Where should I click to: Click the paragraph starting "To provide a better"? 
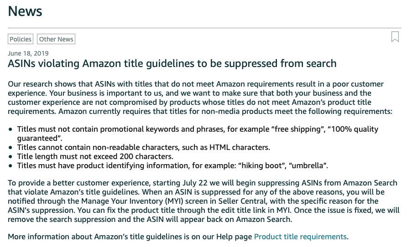[x=203, y=201]
